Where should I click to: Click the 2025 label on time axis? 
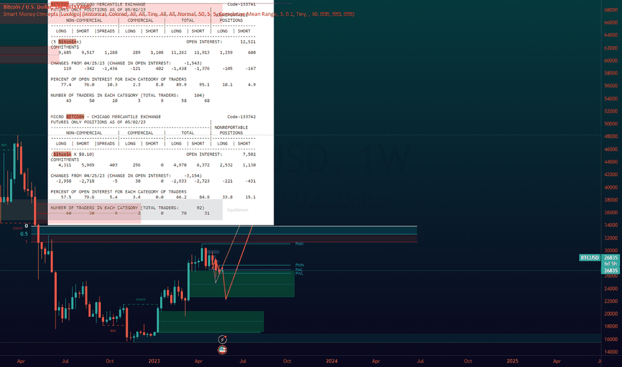[x=513, y=361]
